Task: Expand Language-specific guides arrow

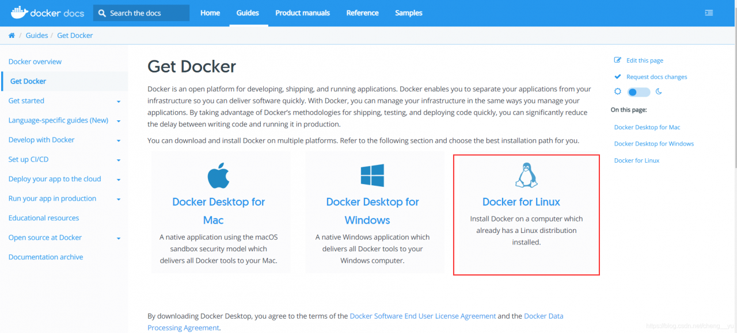Action: pos(119,121)
